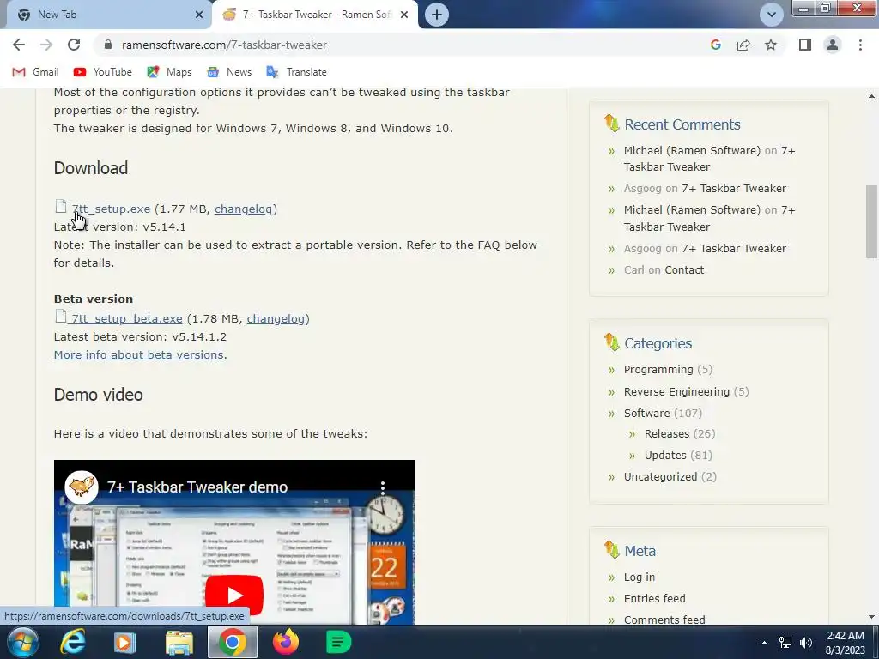Open first Asgoog comment's 7+ Taskbar Tweaker link
This screenshot has width=879, height=659.
click(734, 188)
